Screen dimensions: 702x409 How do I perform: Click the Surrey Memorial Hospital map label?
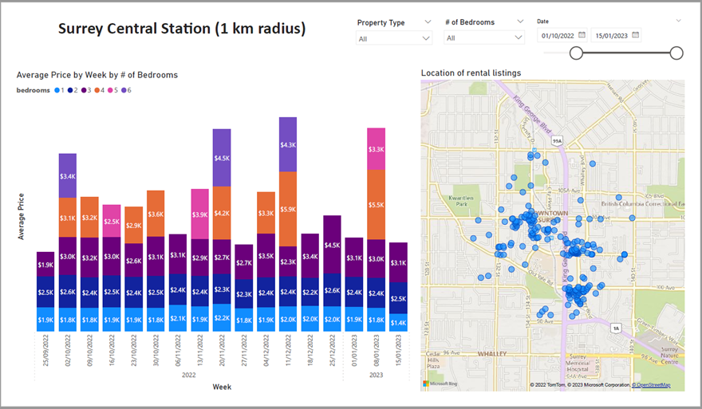click(x=578, y=363)
